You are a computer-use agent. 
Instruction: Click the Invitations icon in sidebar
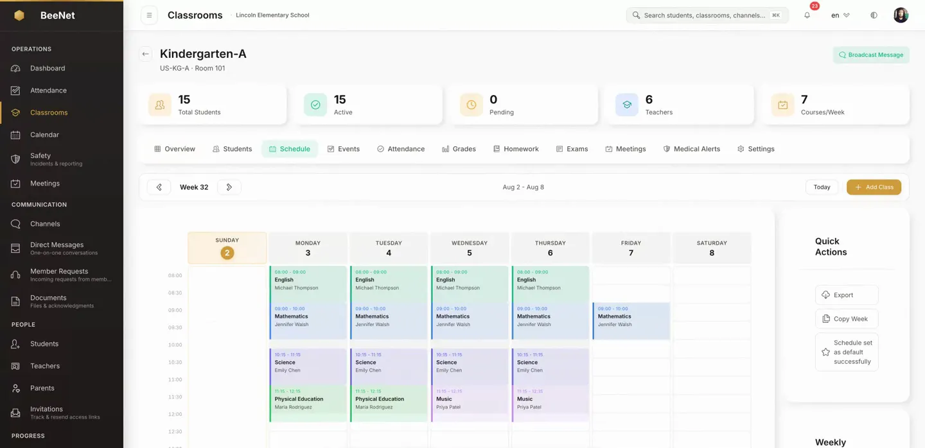(x=15, y=413)
